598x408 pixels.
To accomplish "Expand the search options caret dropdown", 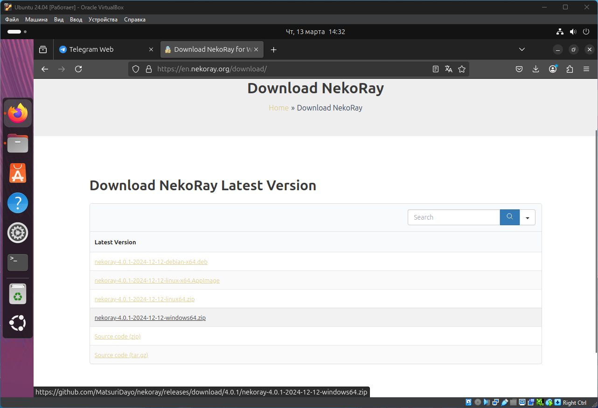I will 528,217.
